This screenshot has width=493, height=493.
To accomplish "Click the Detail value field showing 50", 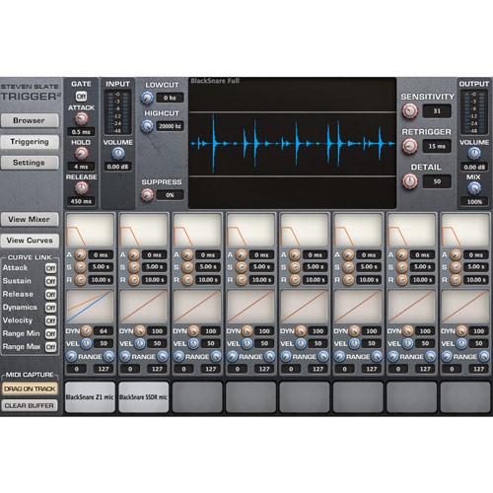I will click(437, 181).
